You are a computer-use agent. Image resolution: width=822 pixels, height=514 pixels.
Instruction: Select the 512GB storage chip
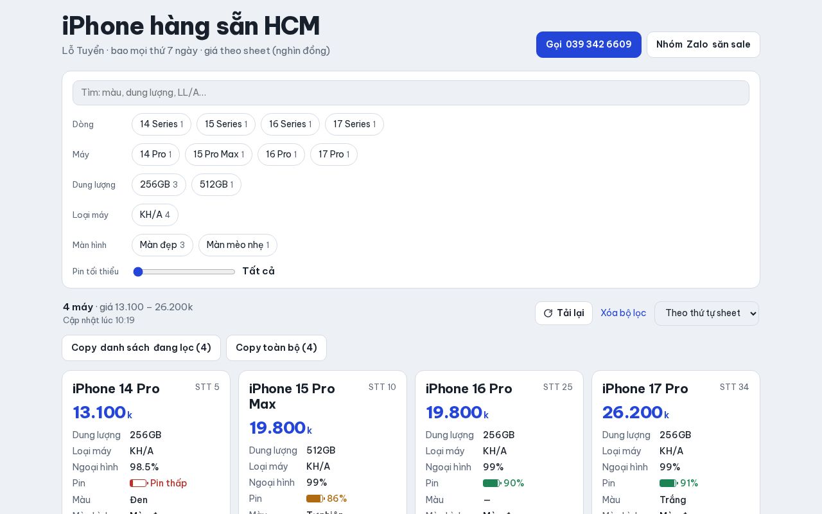[x=216, y=184]
